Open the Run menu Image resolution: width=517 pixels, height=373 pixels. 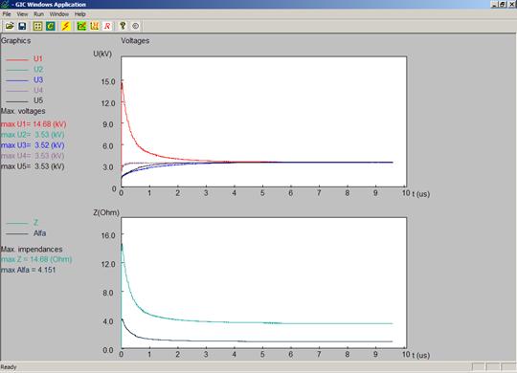[x=38, y=14]
